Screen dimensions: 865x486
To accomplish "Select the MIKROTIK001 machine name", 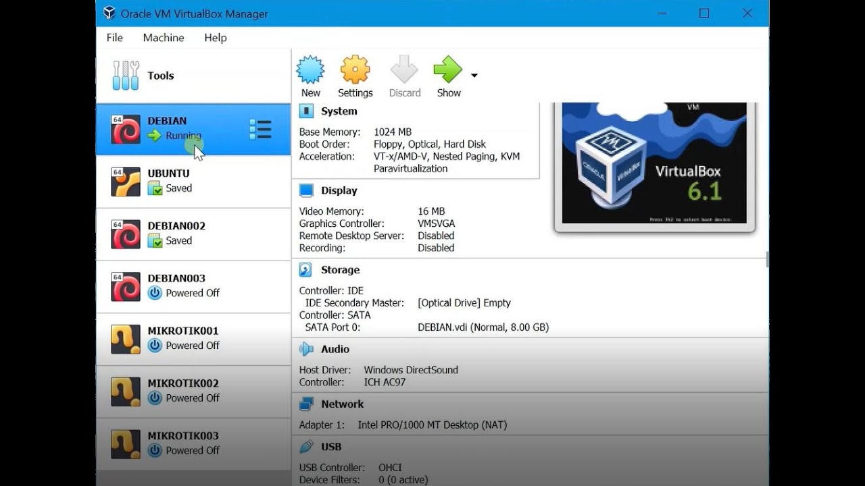I will click(x=183, y=331).
